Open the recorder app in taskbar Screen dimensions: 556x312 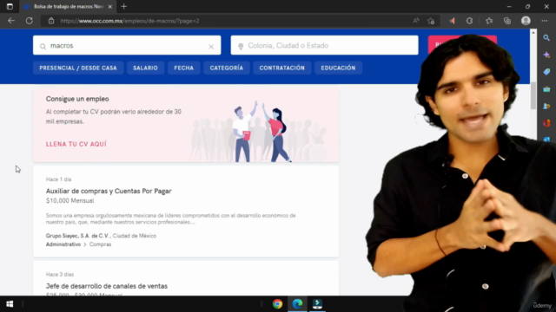point(317,304)
